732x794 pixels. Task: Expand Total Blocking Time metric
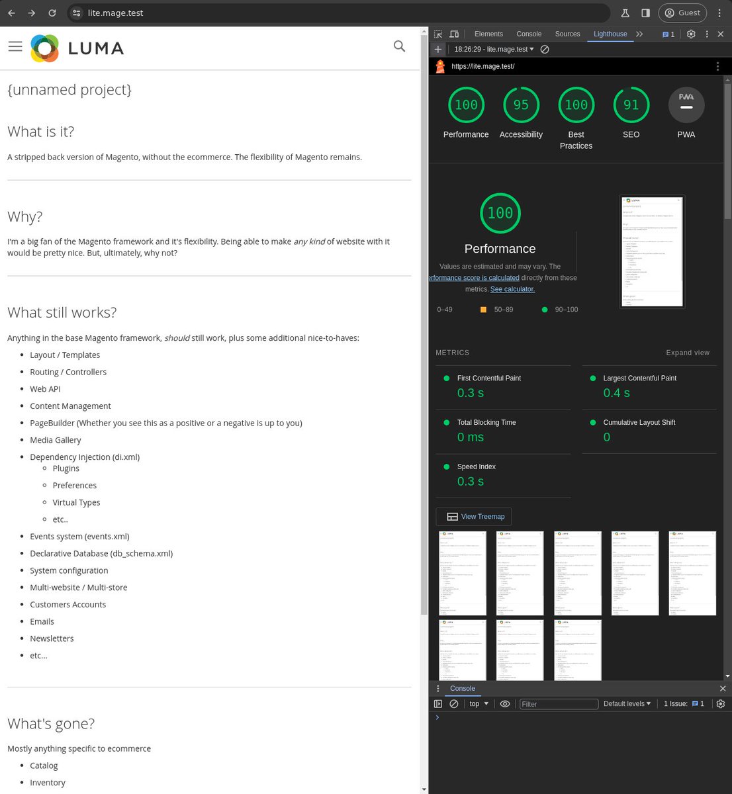coord(503,431)
